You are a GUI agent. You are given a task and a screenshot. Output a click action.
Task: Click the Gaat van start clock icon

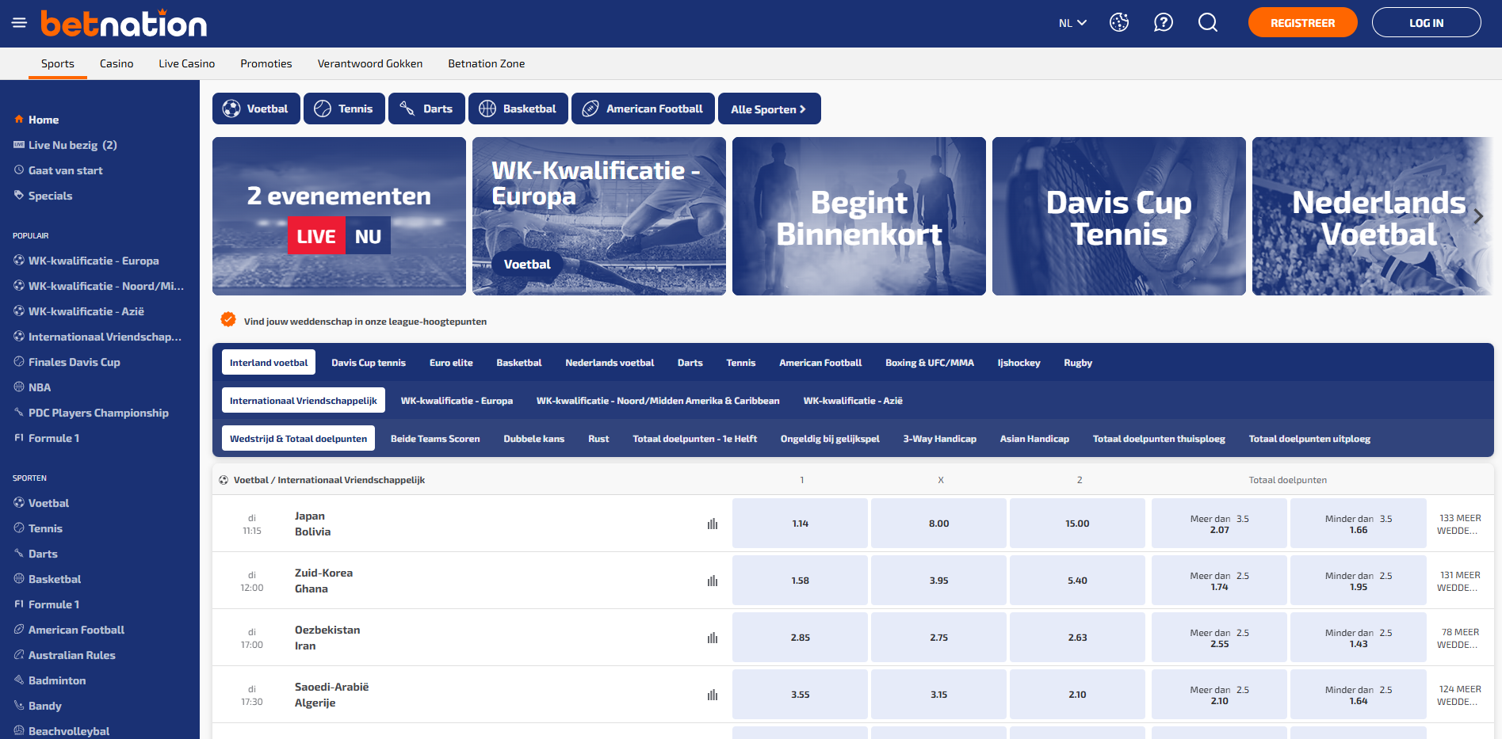tap(19, 170)
